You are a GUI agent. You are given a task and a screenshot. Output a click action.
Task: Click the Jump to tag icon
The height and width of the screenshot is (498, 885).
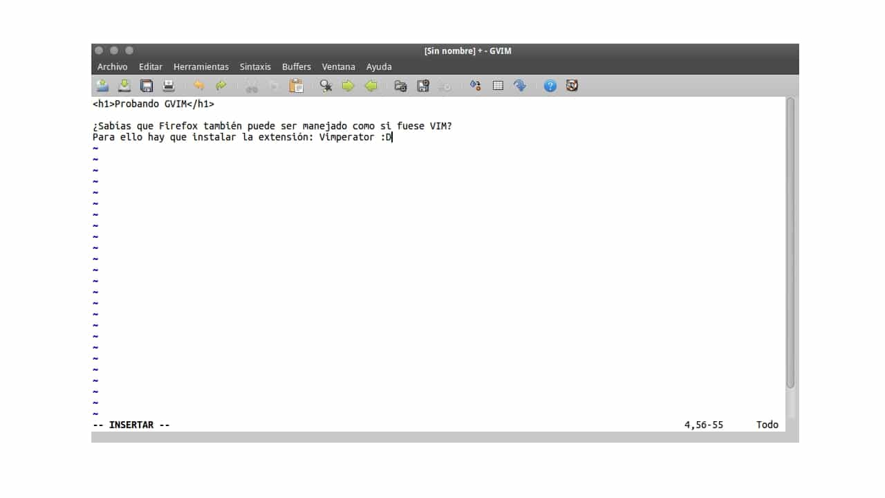[520, 86]
